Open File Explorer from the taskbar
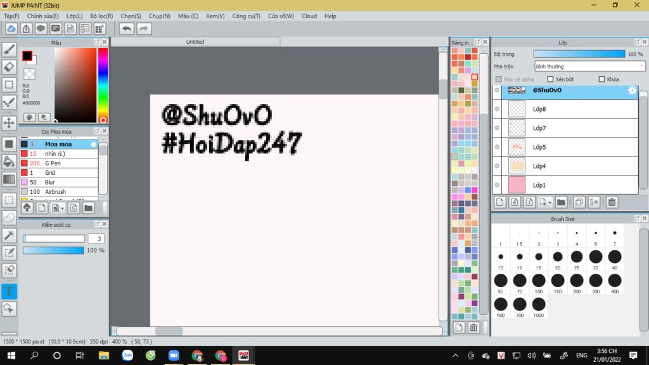Viewport: 649px width, 365px height. tap(103, 355)
